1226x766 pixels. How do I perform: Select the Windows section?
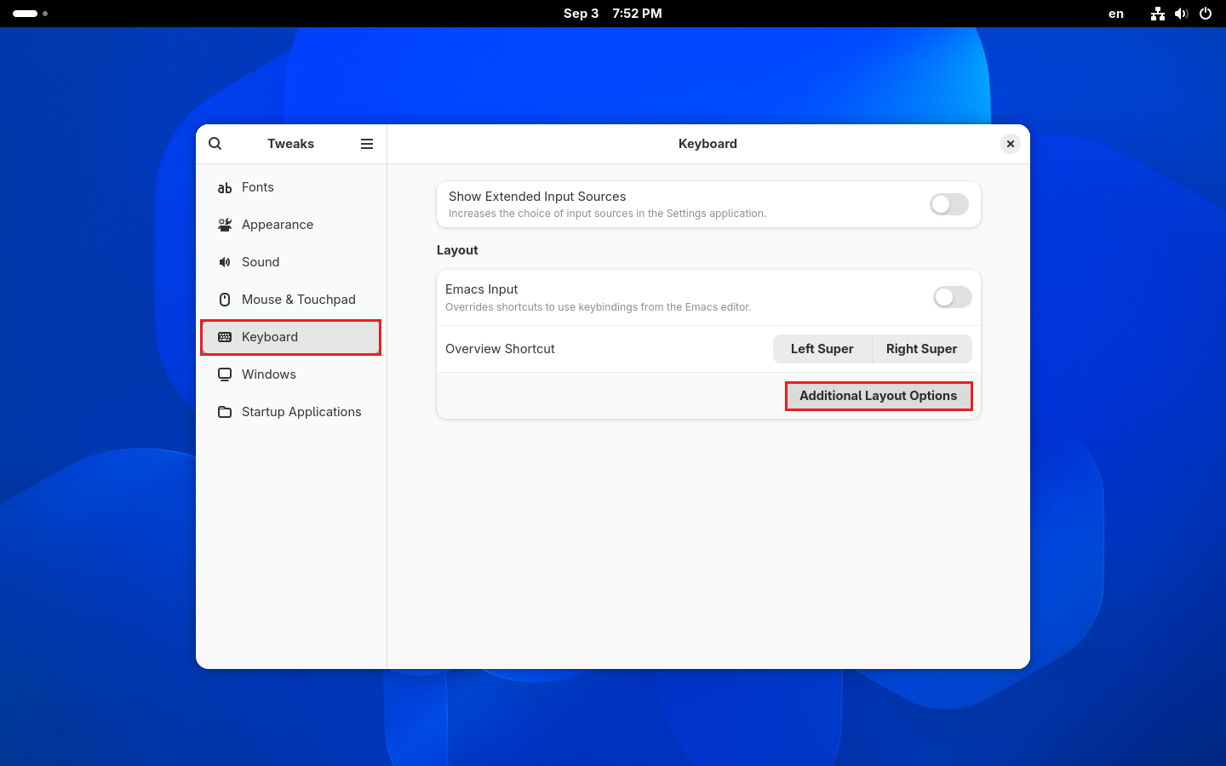click(290, 374)
